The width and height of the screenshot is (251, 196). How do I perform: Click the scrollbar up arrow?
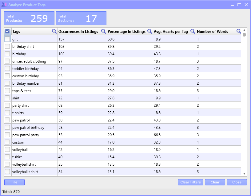point(244,30)
